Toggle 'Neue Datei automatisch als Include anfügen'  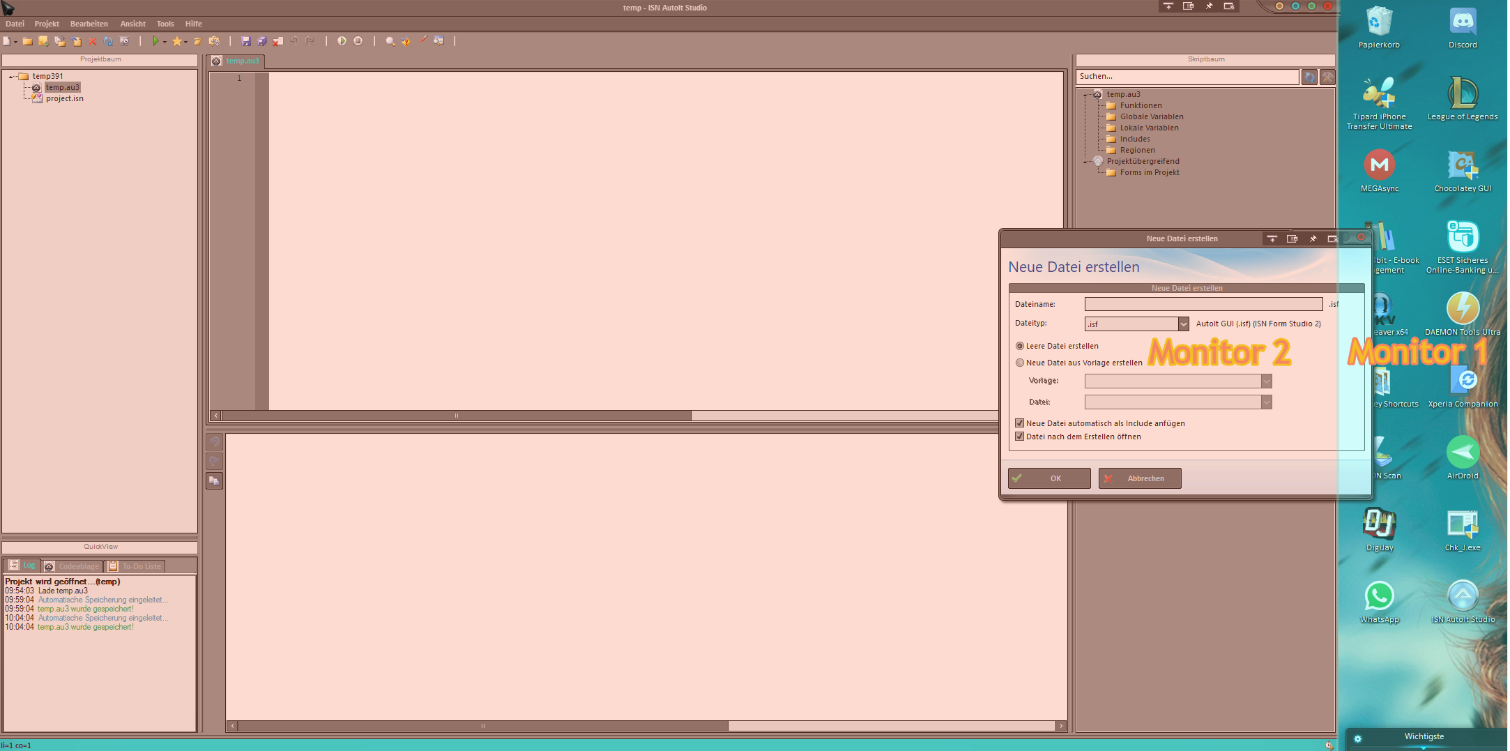(1020, 423)
